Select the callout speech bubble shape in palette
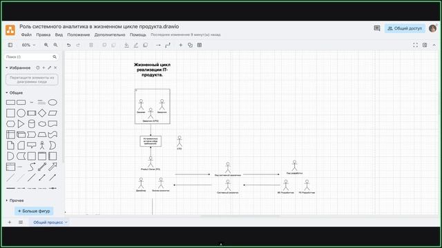This screenshot has height=248, width=442. pos(32,145)
